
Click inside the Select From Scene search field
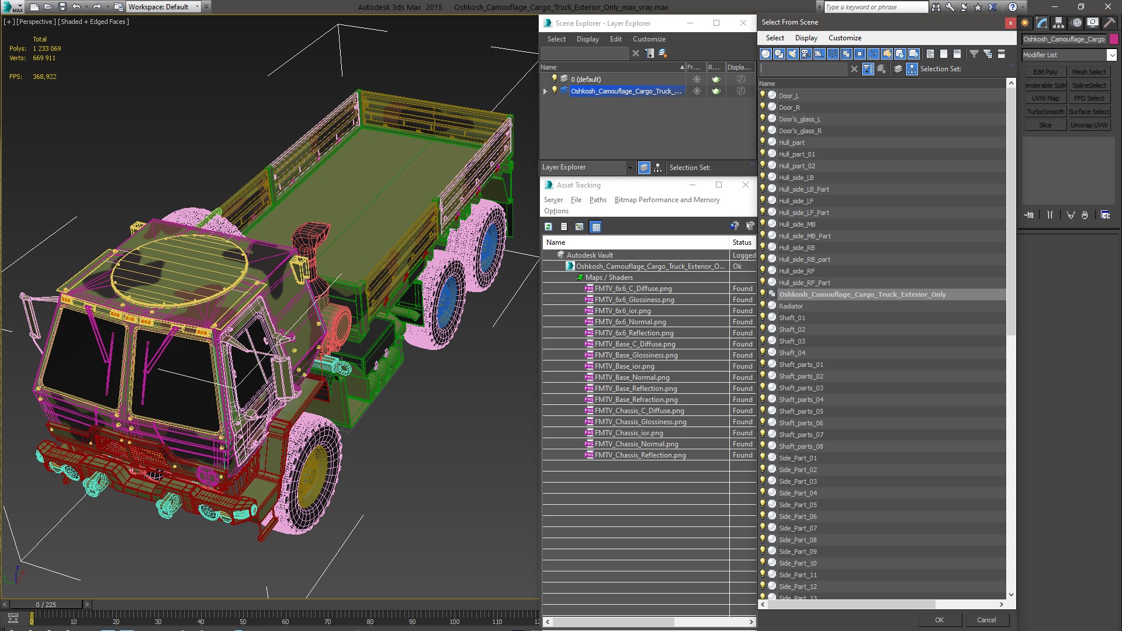(804, 69)
